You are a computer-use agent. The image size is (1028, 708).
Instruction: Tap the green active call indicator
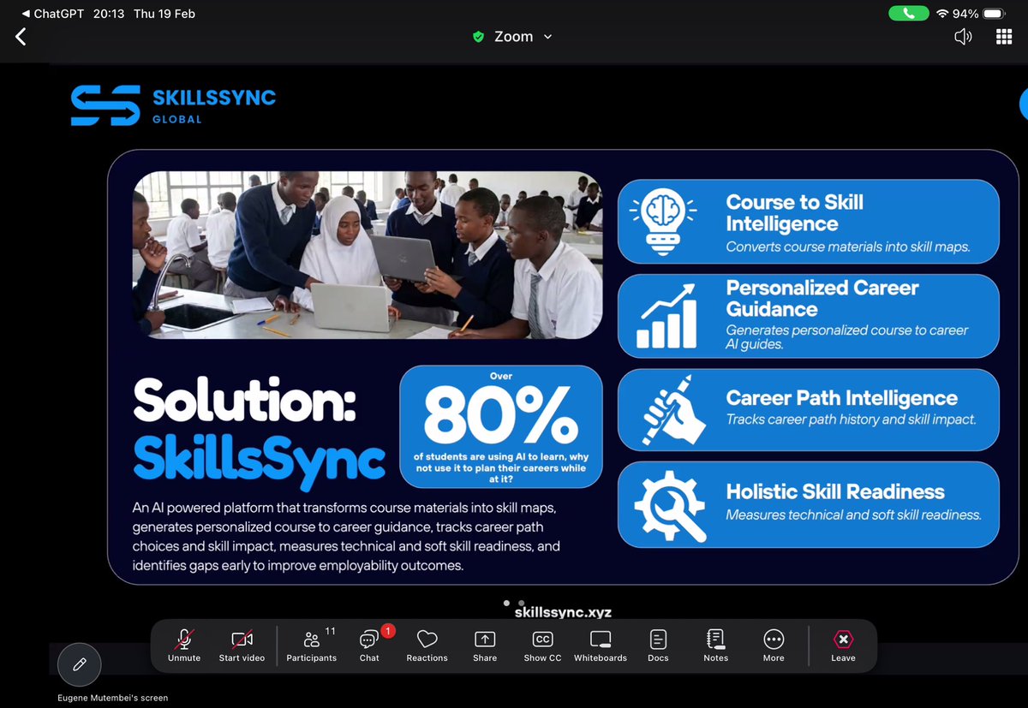(x=909, y=14)
